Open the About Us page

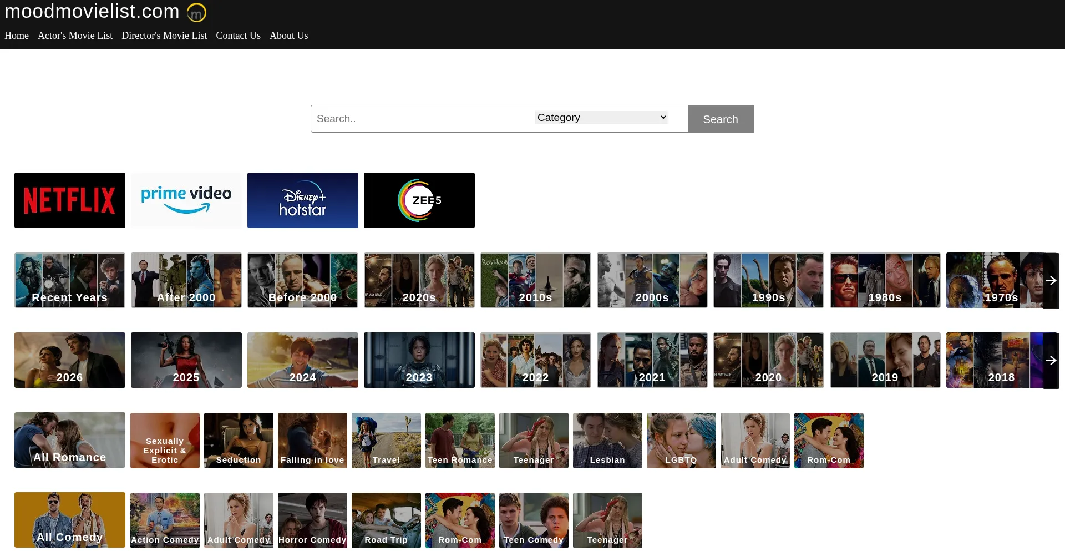(288, 36)
